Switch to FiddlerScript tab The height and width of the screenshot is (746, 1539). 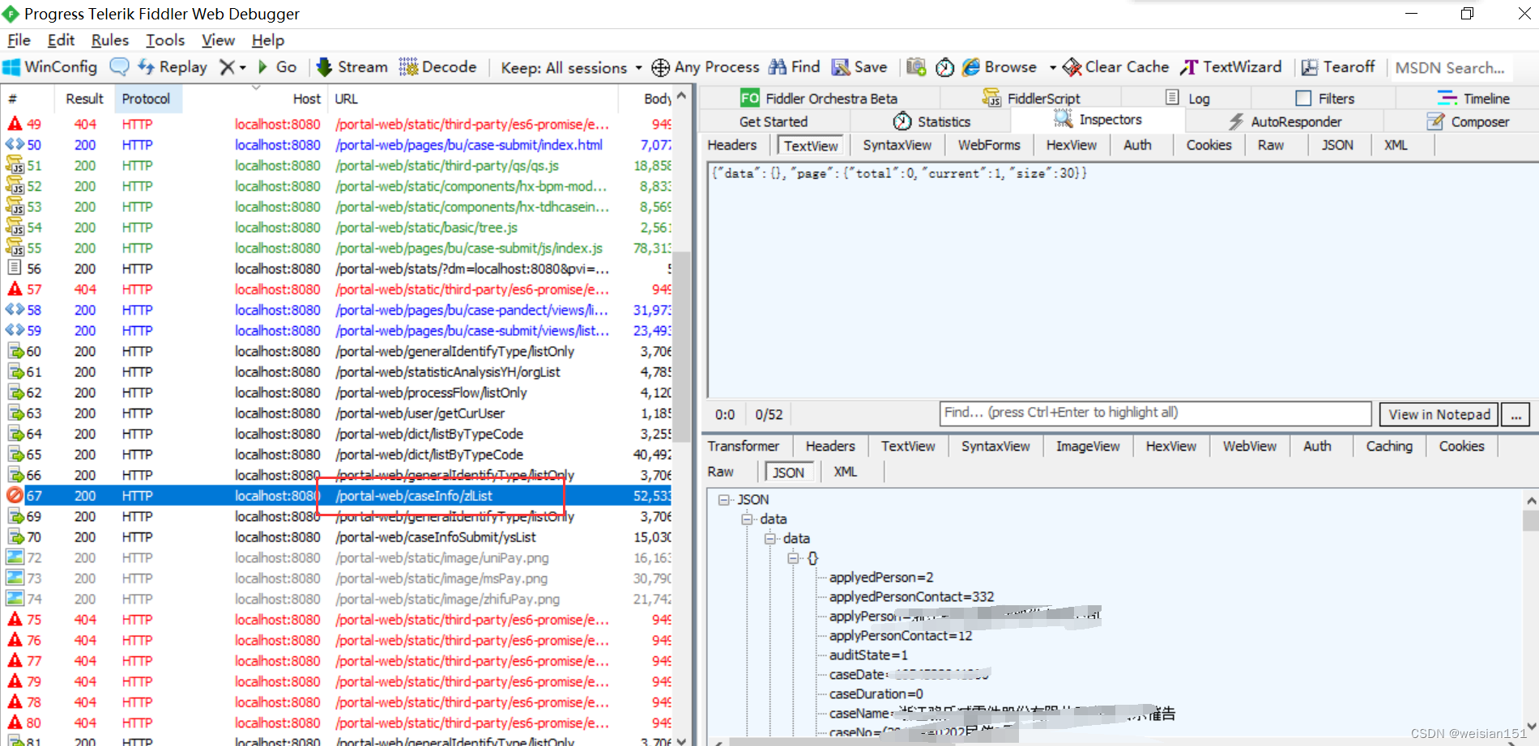tap(1031, 98)
